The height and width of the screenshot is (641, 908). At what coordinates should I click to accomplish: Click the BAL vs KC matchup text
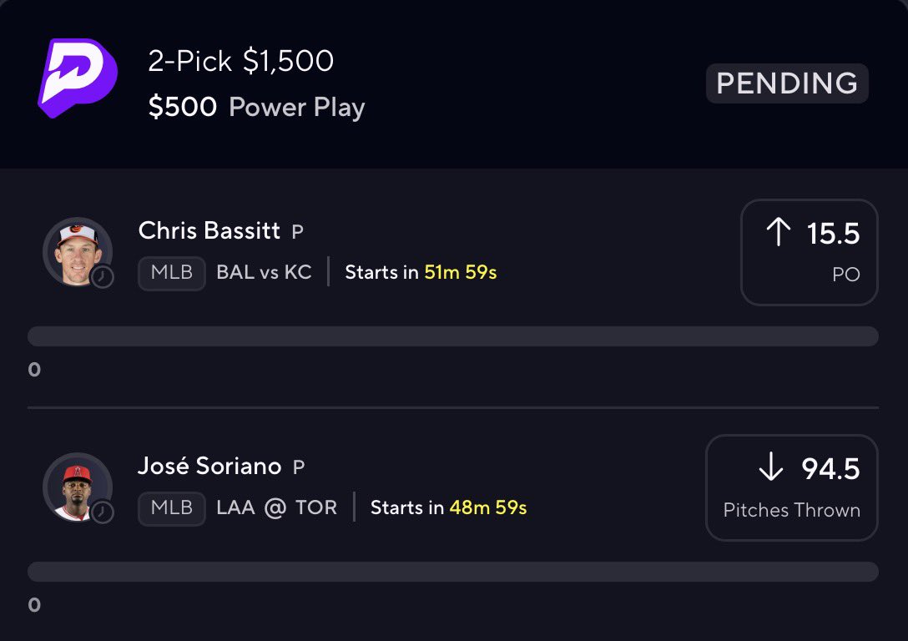click(x=264, y=273)
